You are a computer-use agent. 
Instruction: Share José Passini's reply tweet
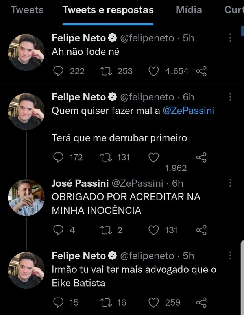point(201,230)
